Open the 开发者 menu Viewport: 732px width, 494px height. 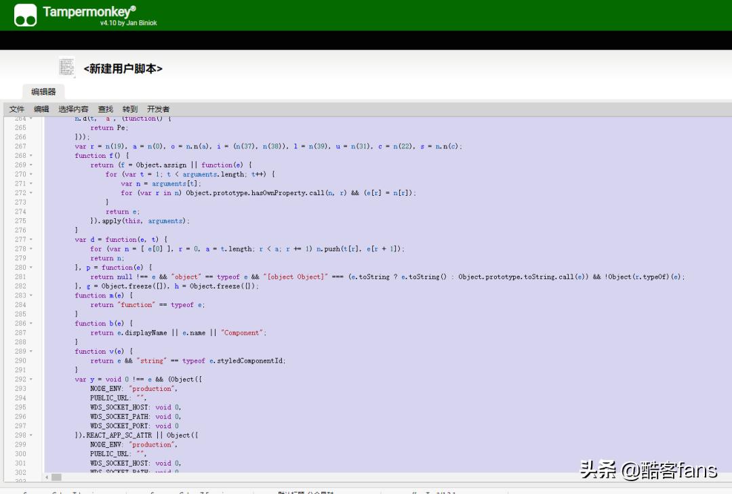[x=158, y=109]
